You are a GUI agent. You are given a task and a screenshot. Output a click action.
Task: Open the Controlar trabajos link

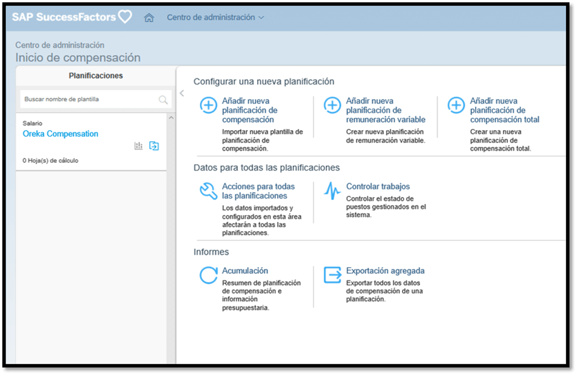pos(378,186)
